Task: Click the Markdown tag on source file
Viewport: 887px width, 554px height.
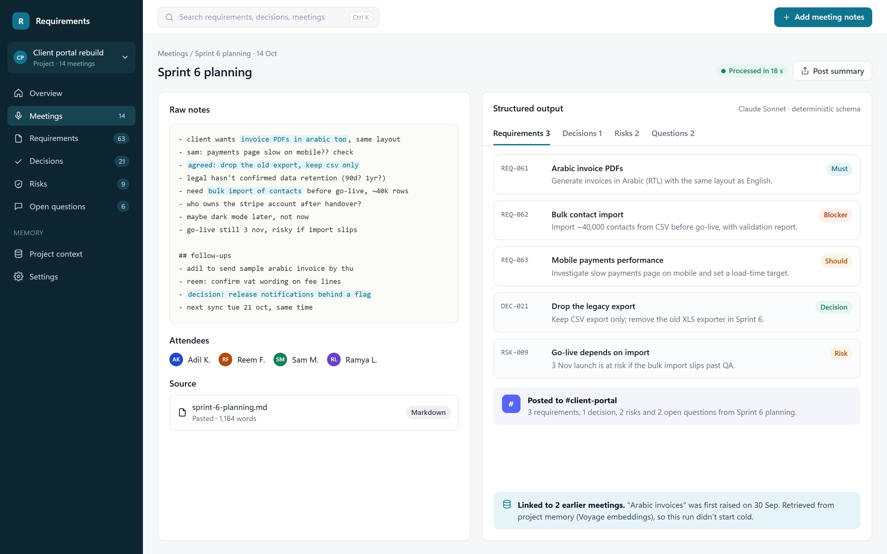Action: (428, 412)
